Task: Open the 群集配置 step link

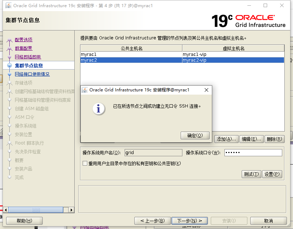Action: 24,48
